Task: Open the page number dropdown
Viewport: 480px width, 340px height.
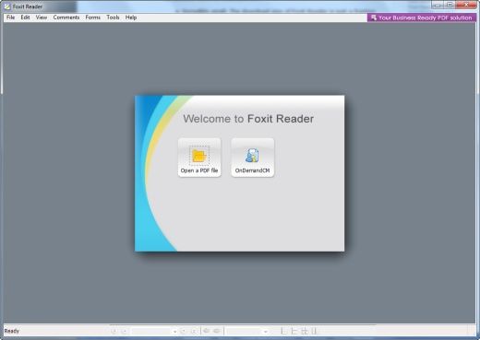Action: coord(174,332)
